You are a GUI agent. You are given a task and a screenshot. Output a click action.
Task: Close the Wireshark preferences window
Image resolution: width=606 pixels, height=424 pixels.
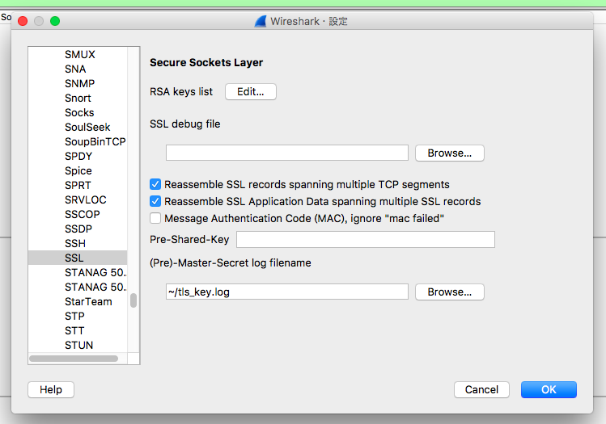pos(23,21)
